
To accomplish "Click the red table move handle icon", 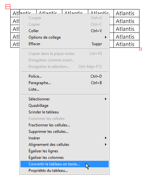I will (8, 6).
